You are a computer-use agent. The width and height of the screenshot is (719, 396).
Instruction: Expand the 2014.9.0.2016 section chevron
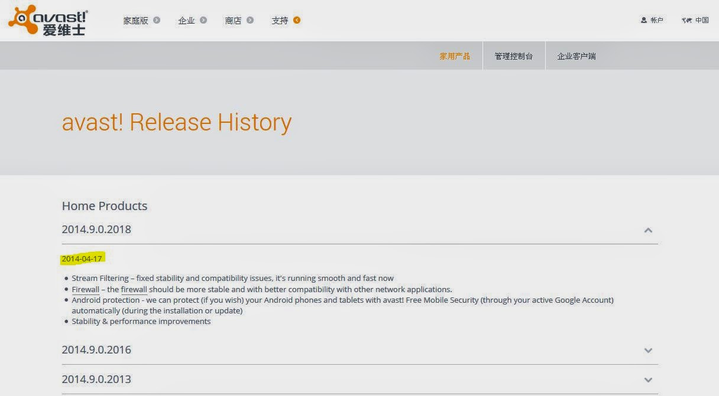[648, 350]
